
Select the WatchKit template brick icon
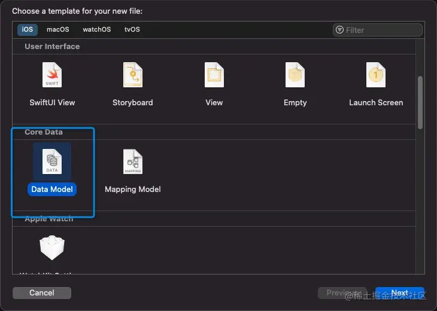tap(52, 248)
